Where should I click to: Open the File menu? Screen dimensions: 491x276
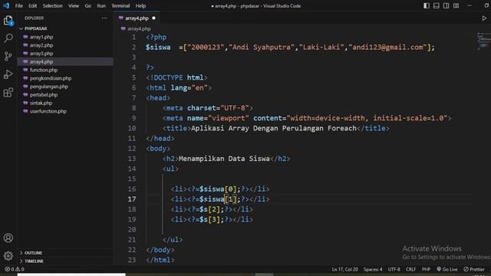[x=18, y=5]
